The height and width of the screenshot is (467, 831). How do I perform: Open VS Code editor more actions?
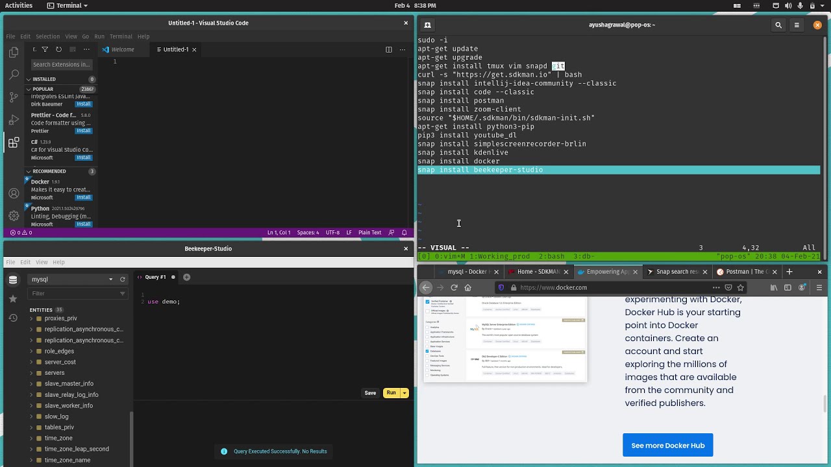coord(403,49)
